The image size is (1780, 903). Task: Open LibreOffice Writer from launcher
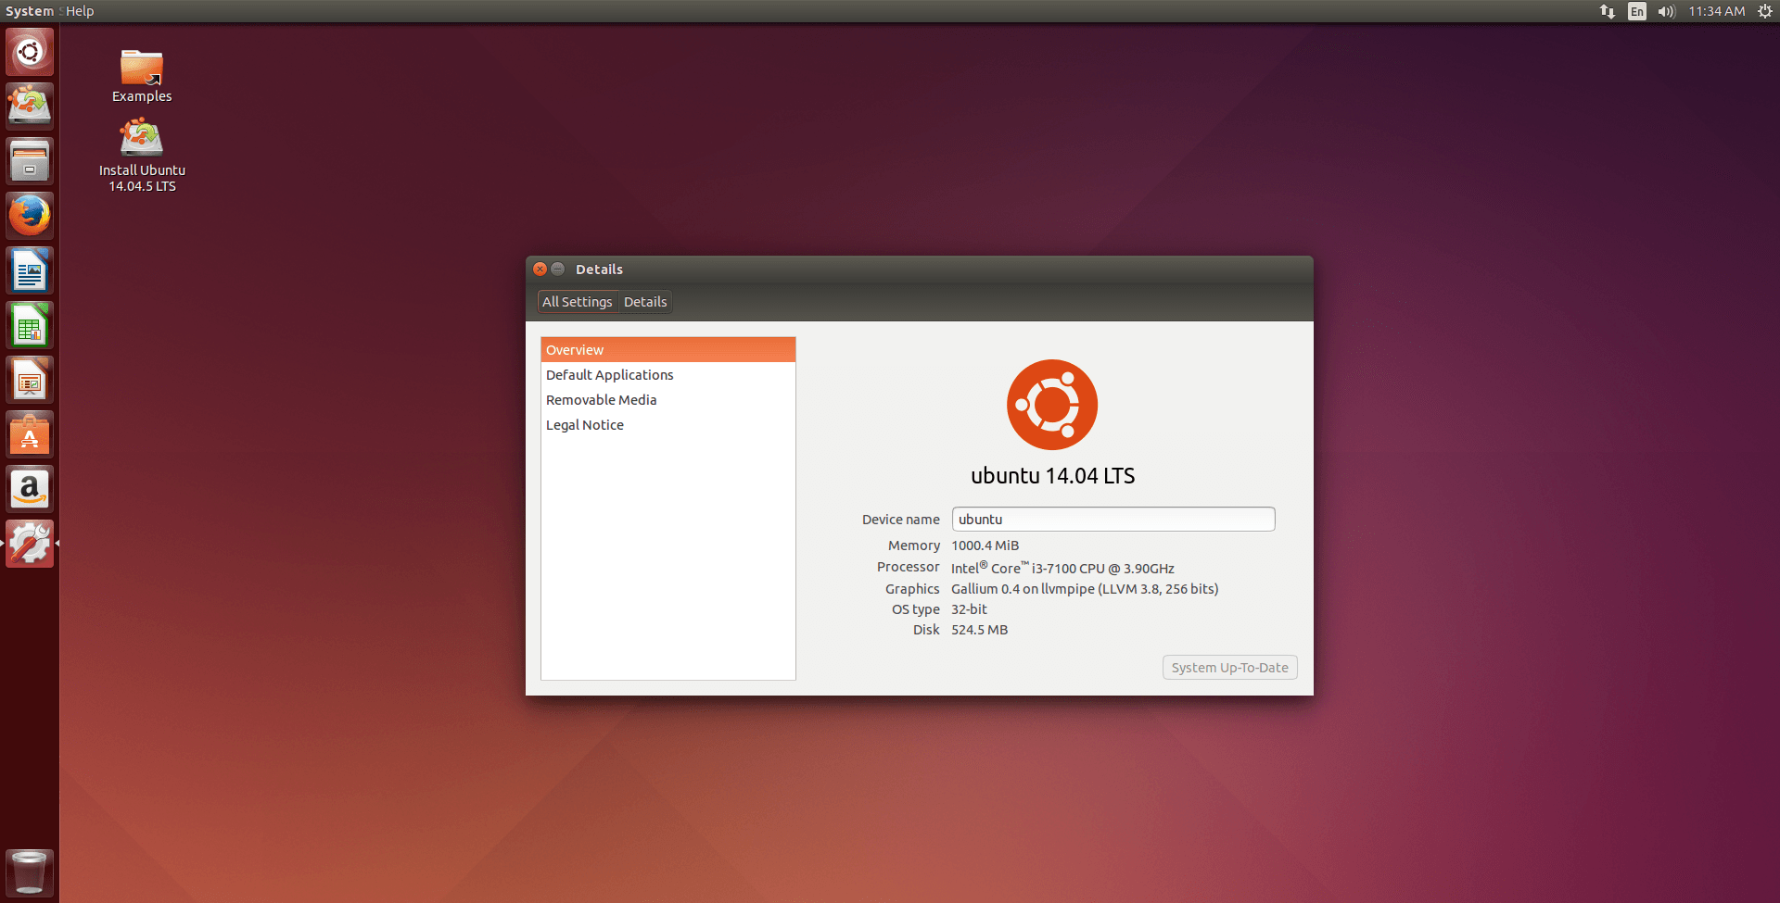click(x=30, y=270)
